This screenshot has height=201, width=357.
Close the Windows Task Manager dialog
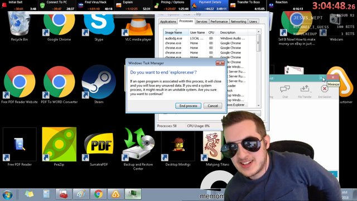[x=220, y=63]
